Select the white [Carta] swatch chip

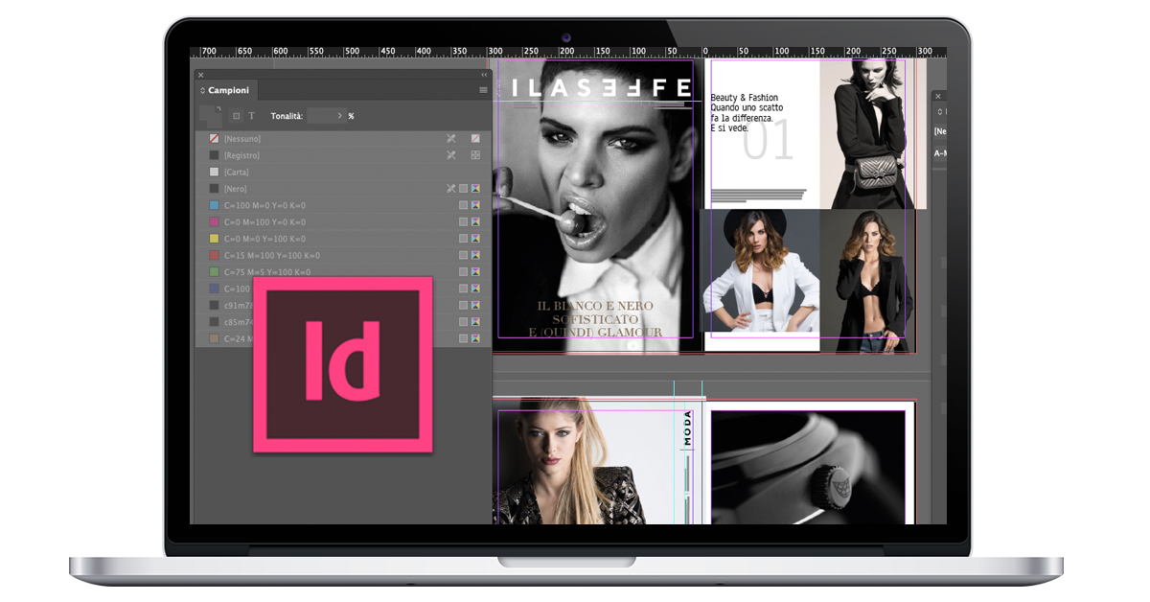(x=215, y=173)
